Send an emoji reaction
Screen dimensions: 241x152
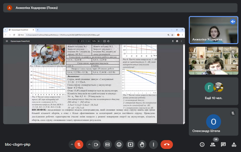(119, 144)
